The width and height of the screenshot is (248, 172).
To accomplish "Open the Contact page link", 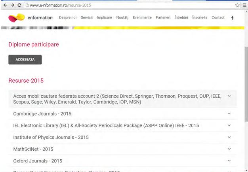I will tap(218, 17).
